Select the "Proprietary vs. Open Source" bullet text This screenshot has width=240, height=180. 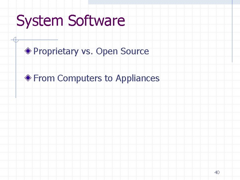91,51
